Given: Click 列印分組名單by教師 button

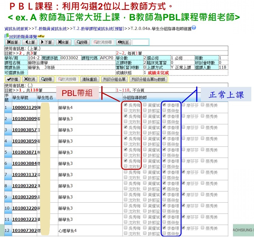Looking at the screenshot, I should [148, 79].
